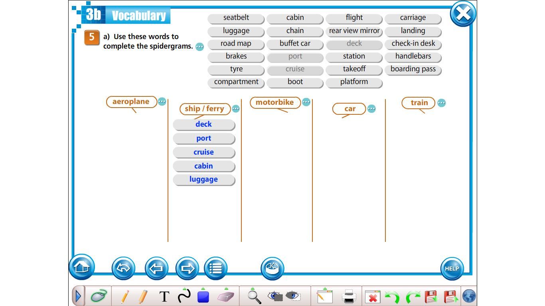
Task: Select the 'takeoff' word tile
Action: tap(354, 69)
